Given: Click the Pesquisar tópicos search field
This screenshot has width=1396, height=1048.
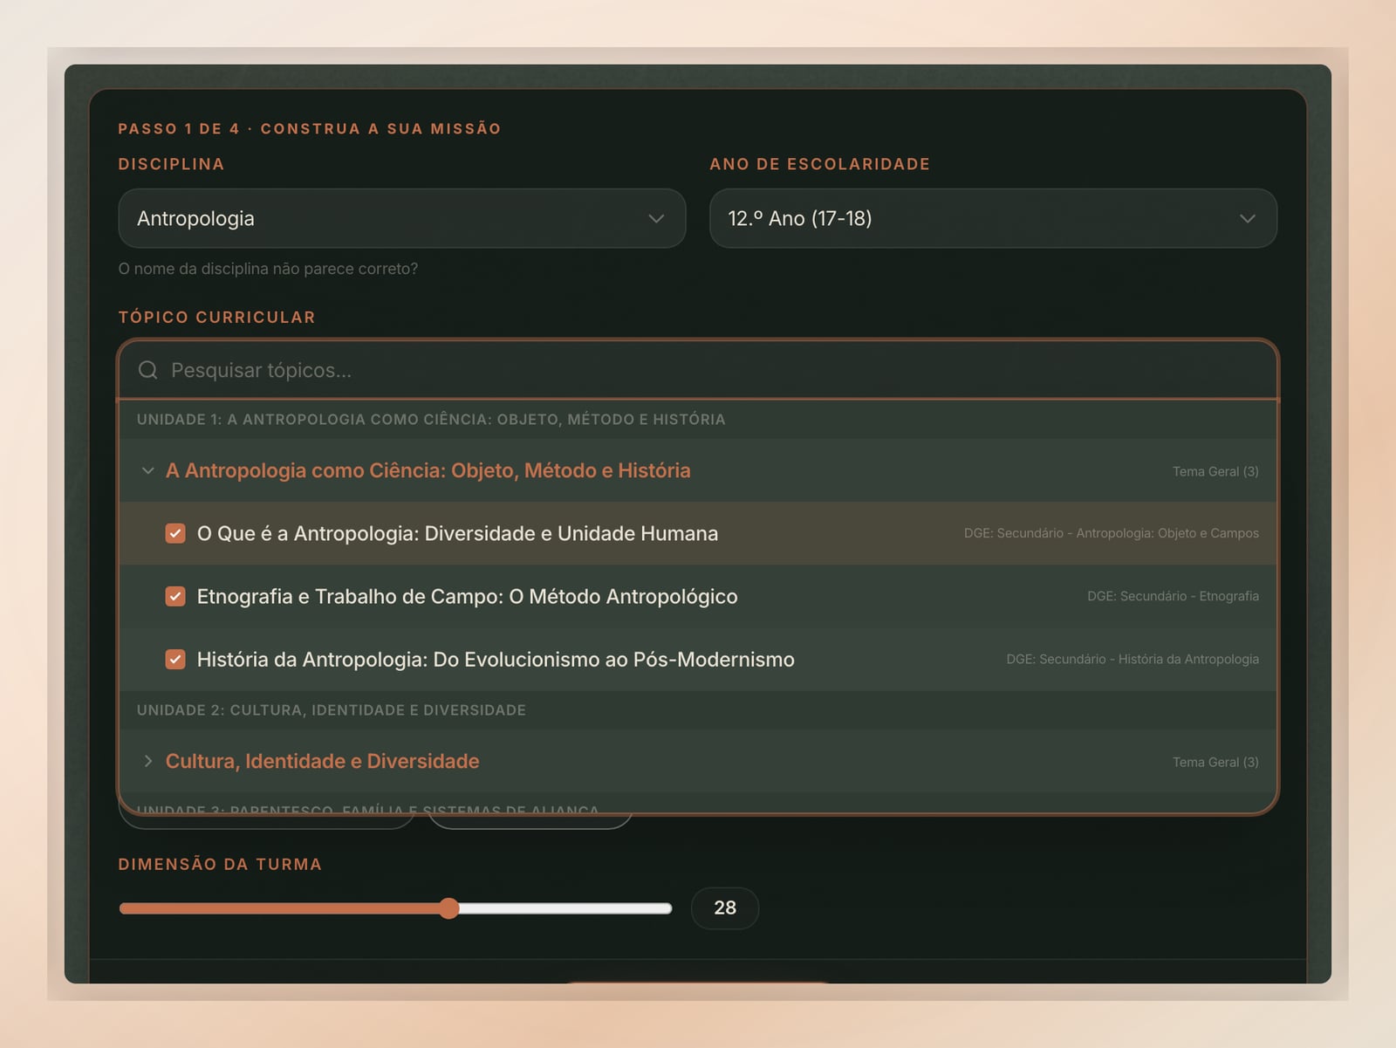Looking at the screenshot, I should (698, 370).
